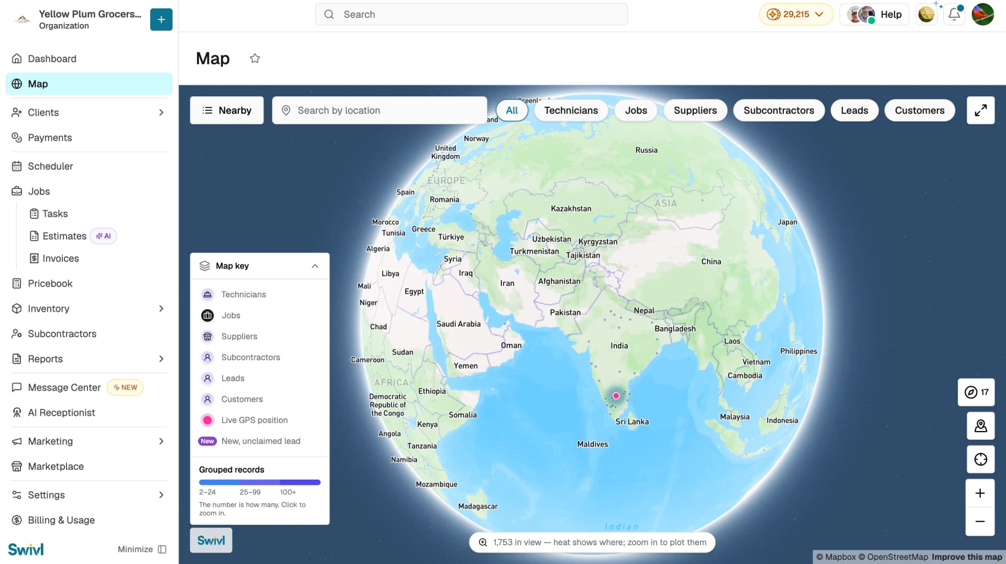The height and width of the screenshot is (564, 1006).
Task: Open the Nearby list button
Action: click(226, 110)
